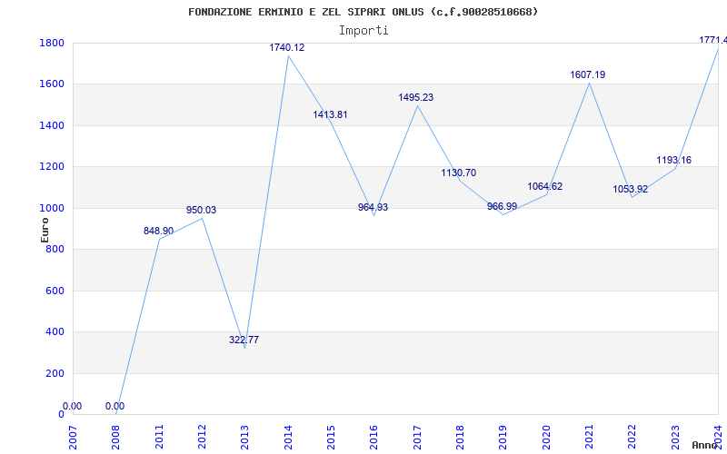The image size is (727, 454).
Task: Click the Euro axis label
Action: tap(45, 231)
